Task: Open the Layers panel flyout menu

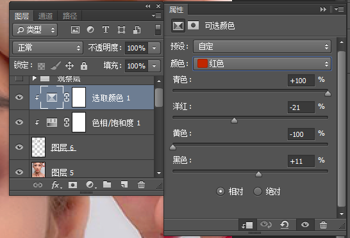Action: pyautogui.click(x=156, y=15)
